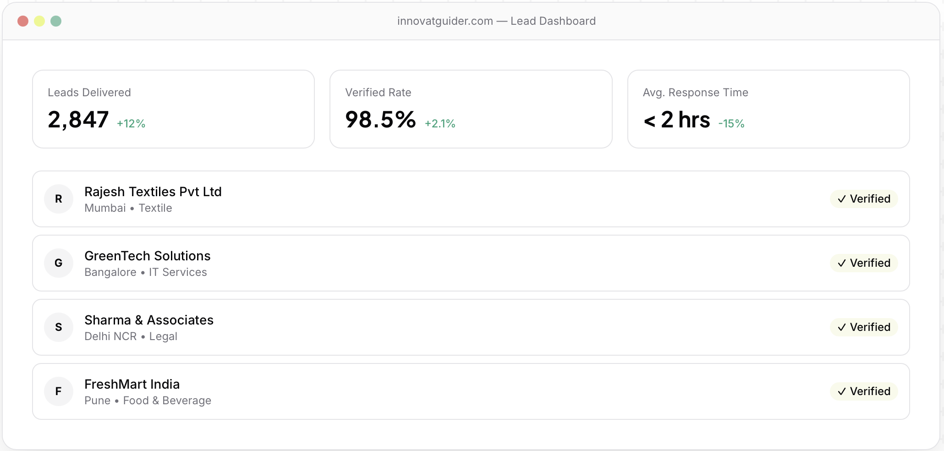Click the checkmark in Sharma & Associates badge
Viewport: 944px width, 451px height.
tap(841, 327)
